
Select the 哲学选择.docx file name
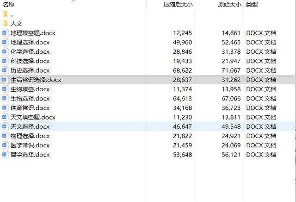tap(30, 155)
